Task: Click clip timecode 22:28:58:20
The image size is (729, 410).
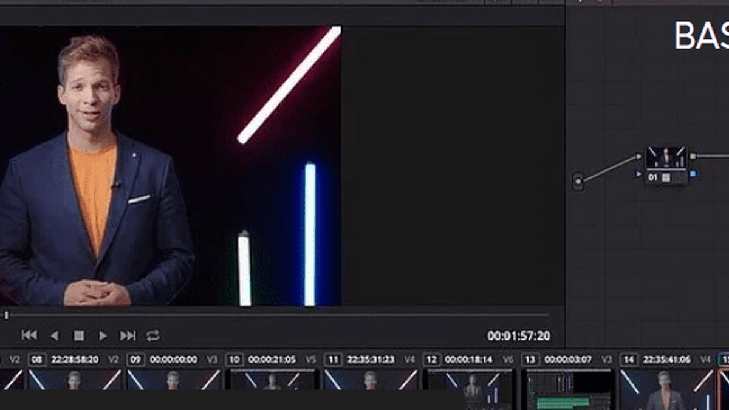Action: (75, 360)
